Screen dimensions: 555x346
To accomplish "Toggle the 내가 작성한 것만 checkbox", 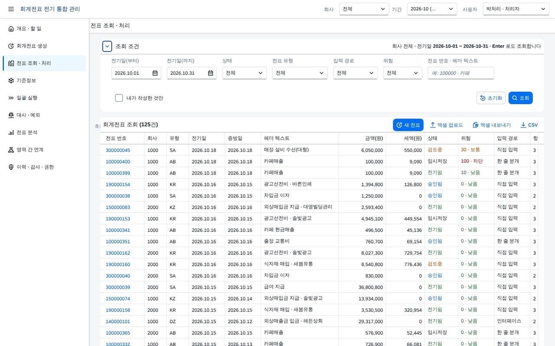I will click(119, 98).
